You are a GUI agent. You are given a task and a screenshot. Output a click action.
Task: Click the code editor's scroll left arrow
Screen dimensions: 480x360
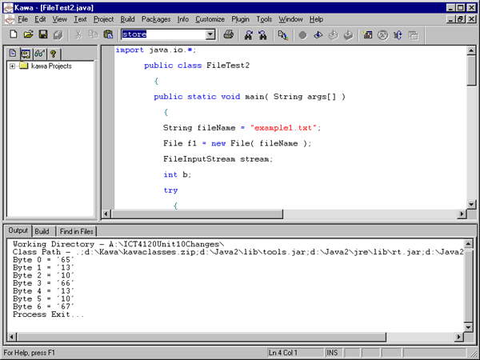click(106, 214)
